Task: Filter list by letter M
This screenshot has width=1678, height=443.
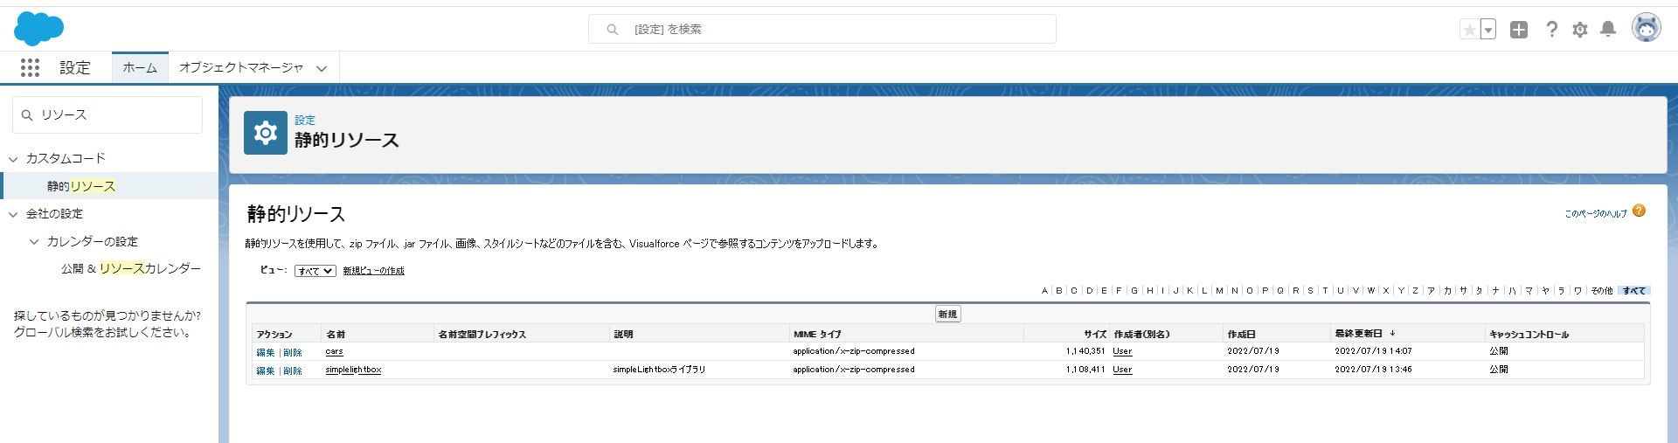Action: pyautogui.click(x=1219, y=291)
